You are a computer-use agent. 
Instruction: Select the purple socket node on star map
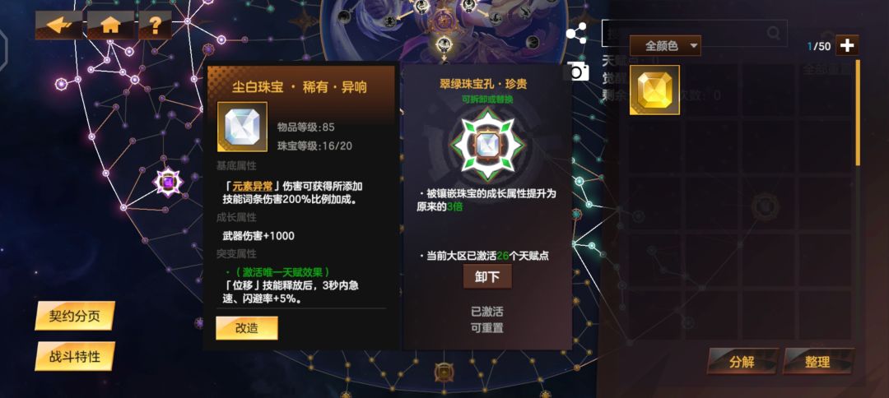tap(169, 183)
